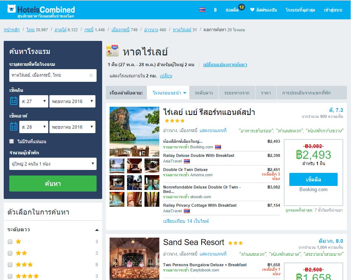Open the guests dropdown ผู้ใหญ่ 2 คนใน 1 ห้อง
The image size is (351, 280).
click(53, 164)
